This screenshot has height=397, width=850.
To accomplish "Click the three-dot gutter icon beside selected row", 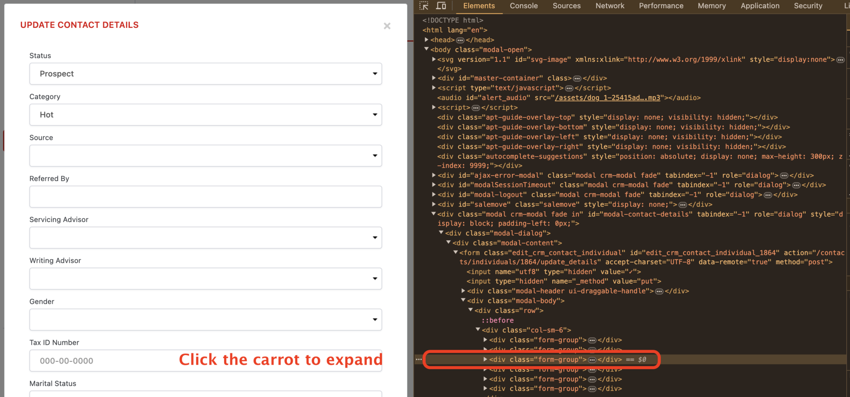I will (419, 360).
